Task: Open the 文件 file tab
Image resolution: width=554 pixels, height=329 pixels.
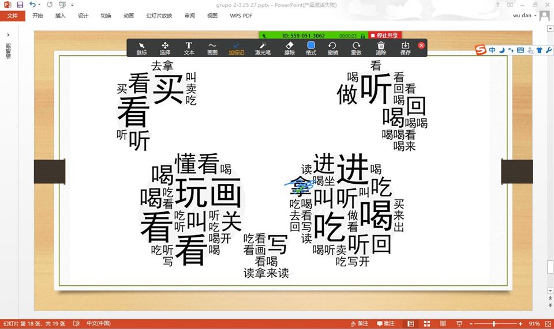Action: tap(12, 16)
